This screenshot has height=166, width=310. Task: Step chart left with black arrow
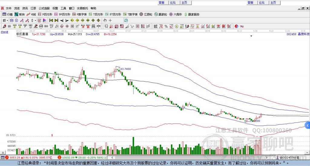coord(62,20)
